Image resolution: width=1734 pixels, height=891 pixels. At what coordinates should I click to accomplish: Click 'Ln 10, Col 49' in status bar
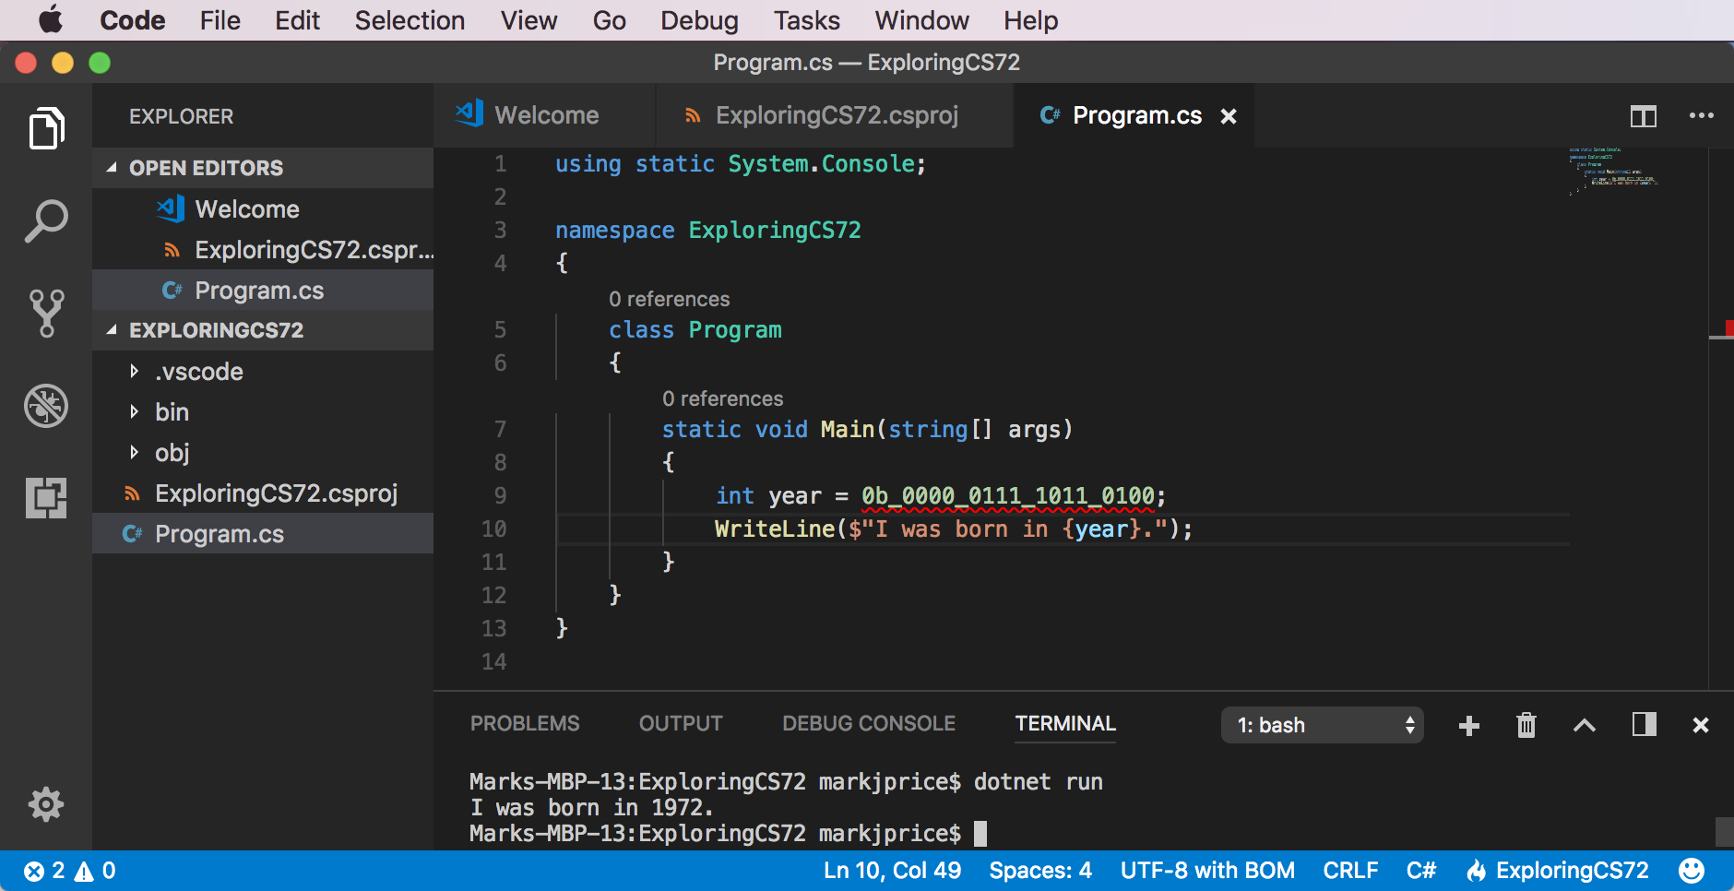click(x=892, y=871)
